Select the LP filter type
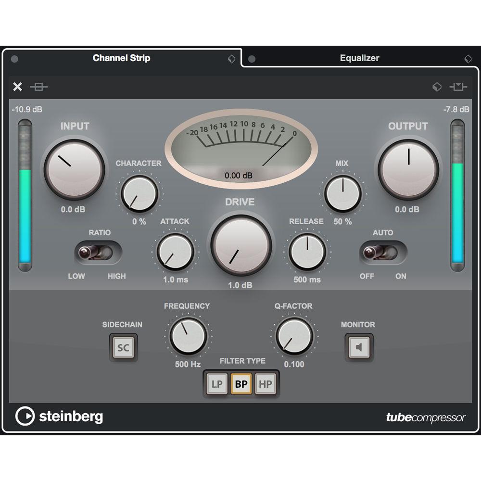481x481 pixels. (216, 384)
